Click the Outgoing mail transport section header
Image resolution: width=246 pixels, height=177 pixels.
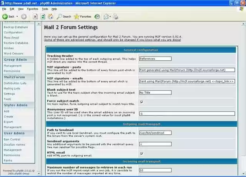point(141,124)
